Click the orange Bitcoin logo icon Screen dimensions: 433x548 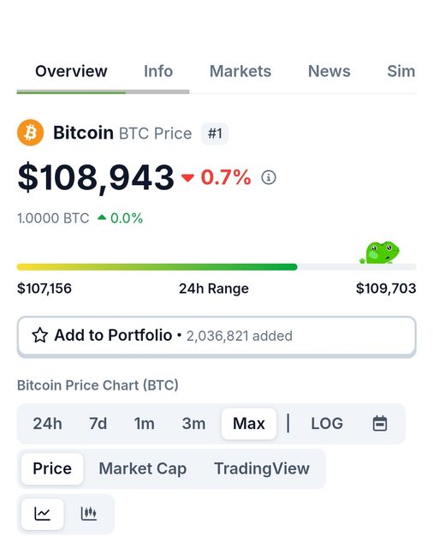[31, 133]
